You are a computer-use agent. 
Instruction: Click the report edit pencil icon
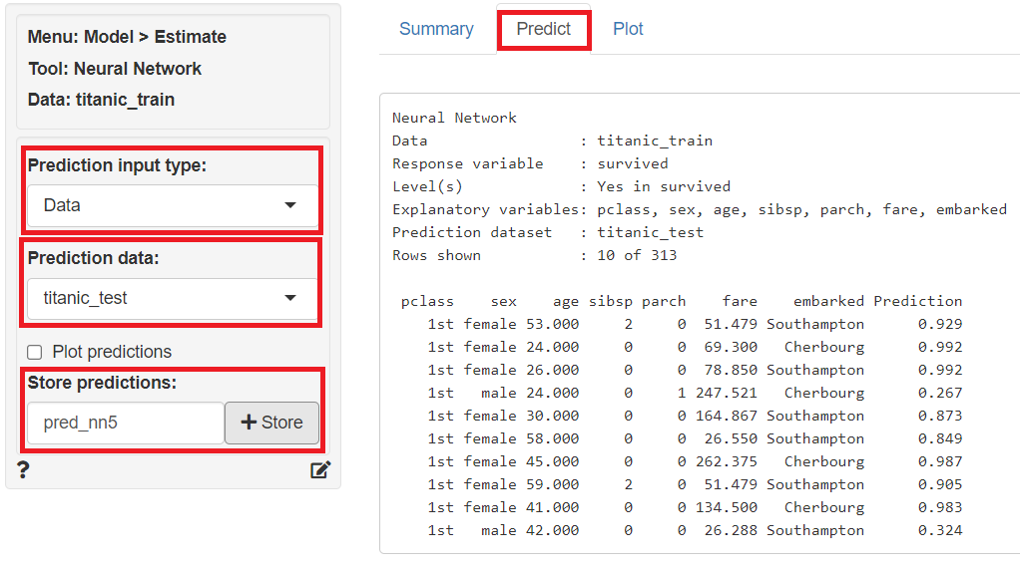[x=319, y=470]
